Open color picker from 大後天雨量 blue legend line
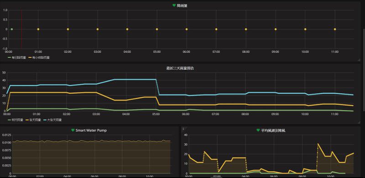 click(45, 120)
